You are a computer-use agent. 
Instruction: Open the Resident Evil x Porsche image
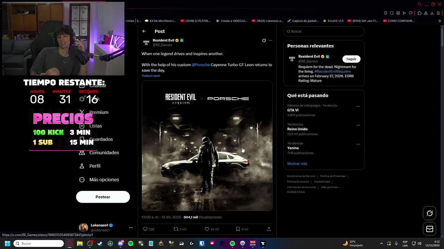pos(207,146)
